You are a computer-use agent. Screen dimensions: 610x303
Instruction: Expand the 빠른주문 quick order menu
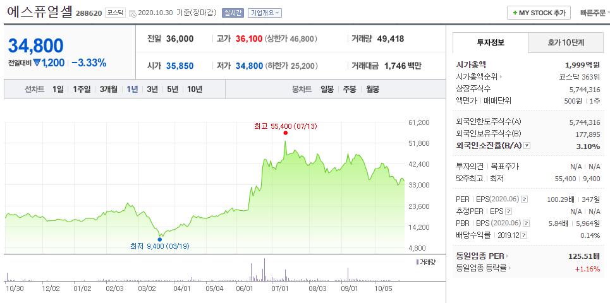point(594,13)
